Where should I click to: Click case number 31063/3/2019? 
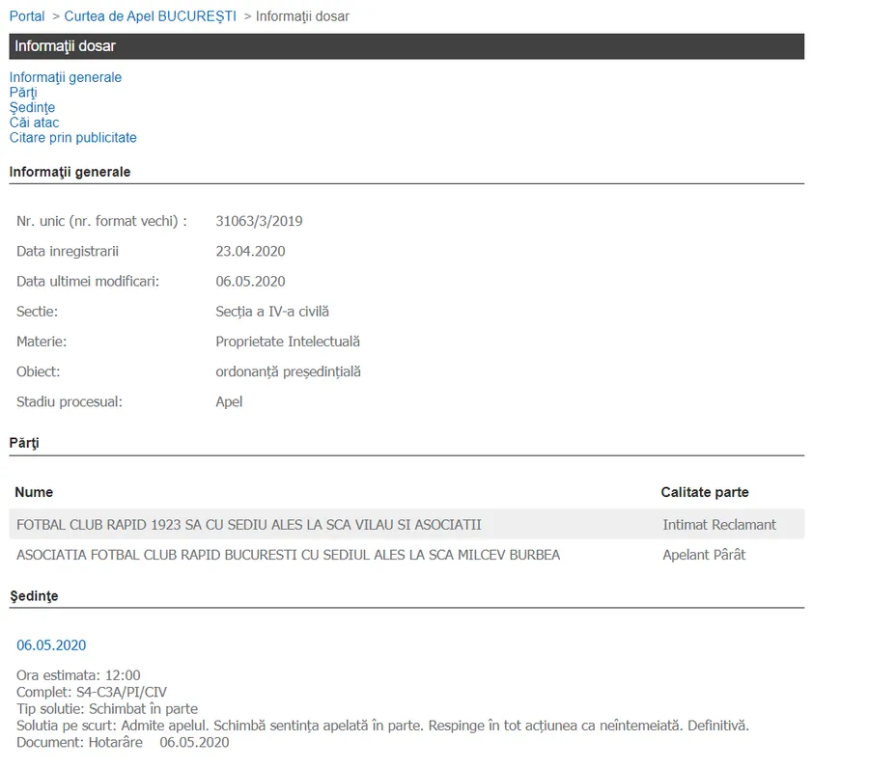(x=259, y=221)
